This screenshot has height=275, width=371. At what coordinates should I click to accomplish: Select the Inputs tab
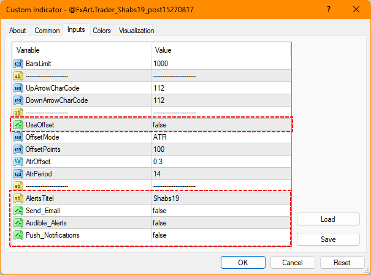(76, 30)
